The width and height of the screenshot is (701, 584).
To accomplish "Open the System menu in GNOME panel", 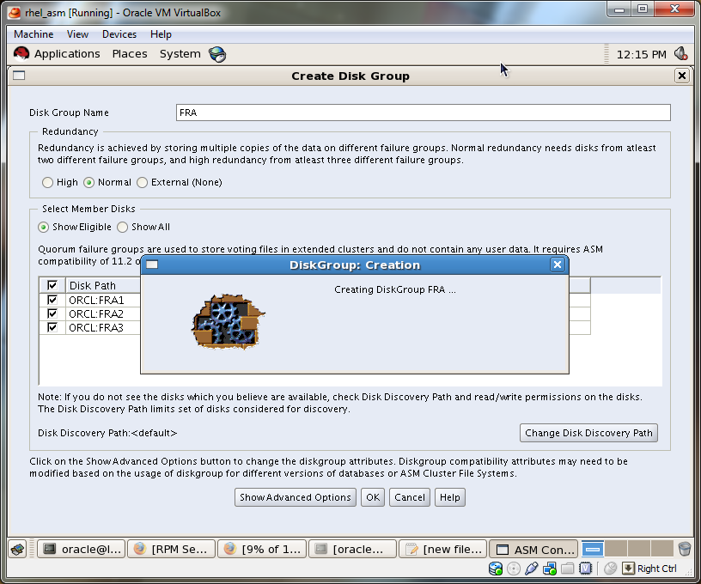I will point(180,54).
